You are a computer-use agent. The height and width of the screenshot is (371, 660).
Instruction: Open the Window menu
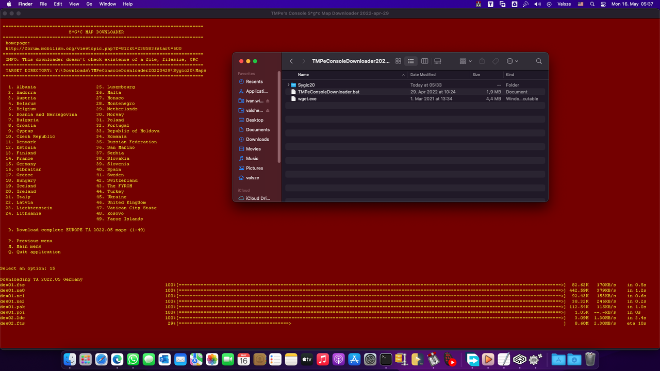[x=108, y=4]
